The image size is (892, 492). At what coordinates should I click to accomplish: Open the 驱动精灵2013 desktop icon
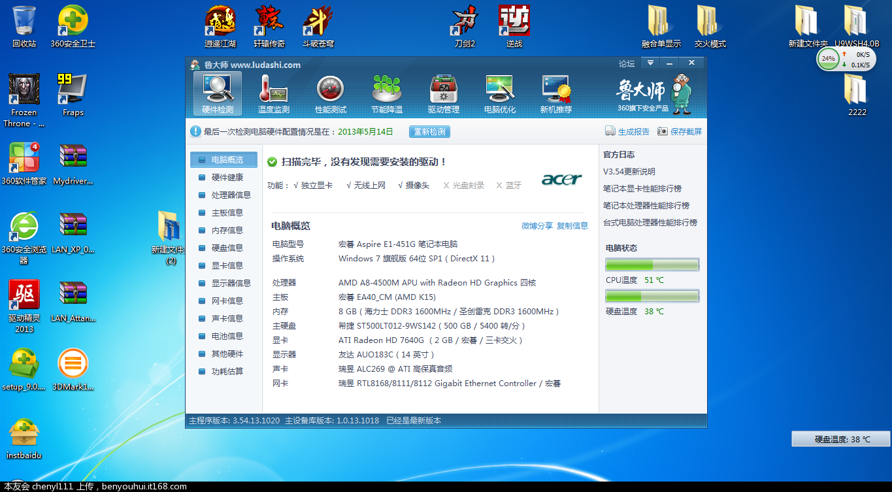click(x=24, y=306)
